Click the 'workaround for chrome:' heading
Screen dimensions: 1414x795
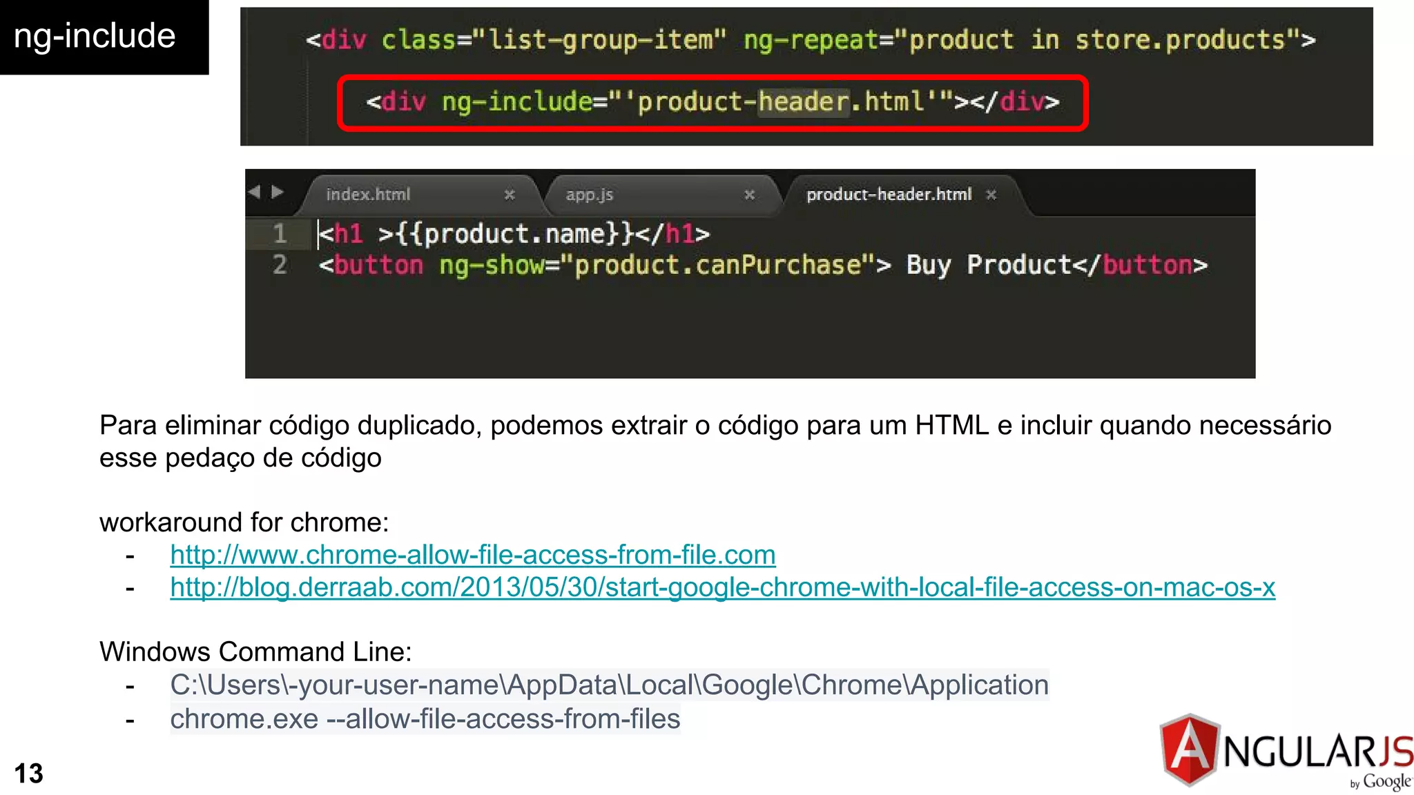point(244,522)
